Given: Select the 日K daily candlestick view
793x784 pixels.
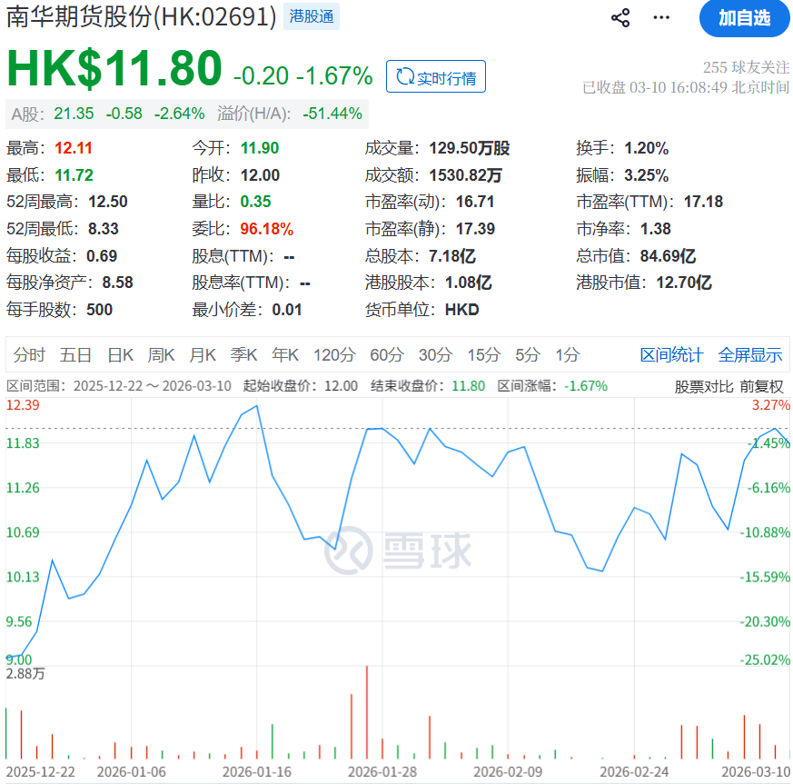Looking at the screenshot, I should tap(119, 355).
